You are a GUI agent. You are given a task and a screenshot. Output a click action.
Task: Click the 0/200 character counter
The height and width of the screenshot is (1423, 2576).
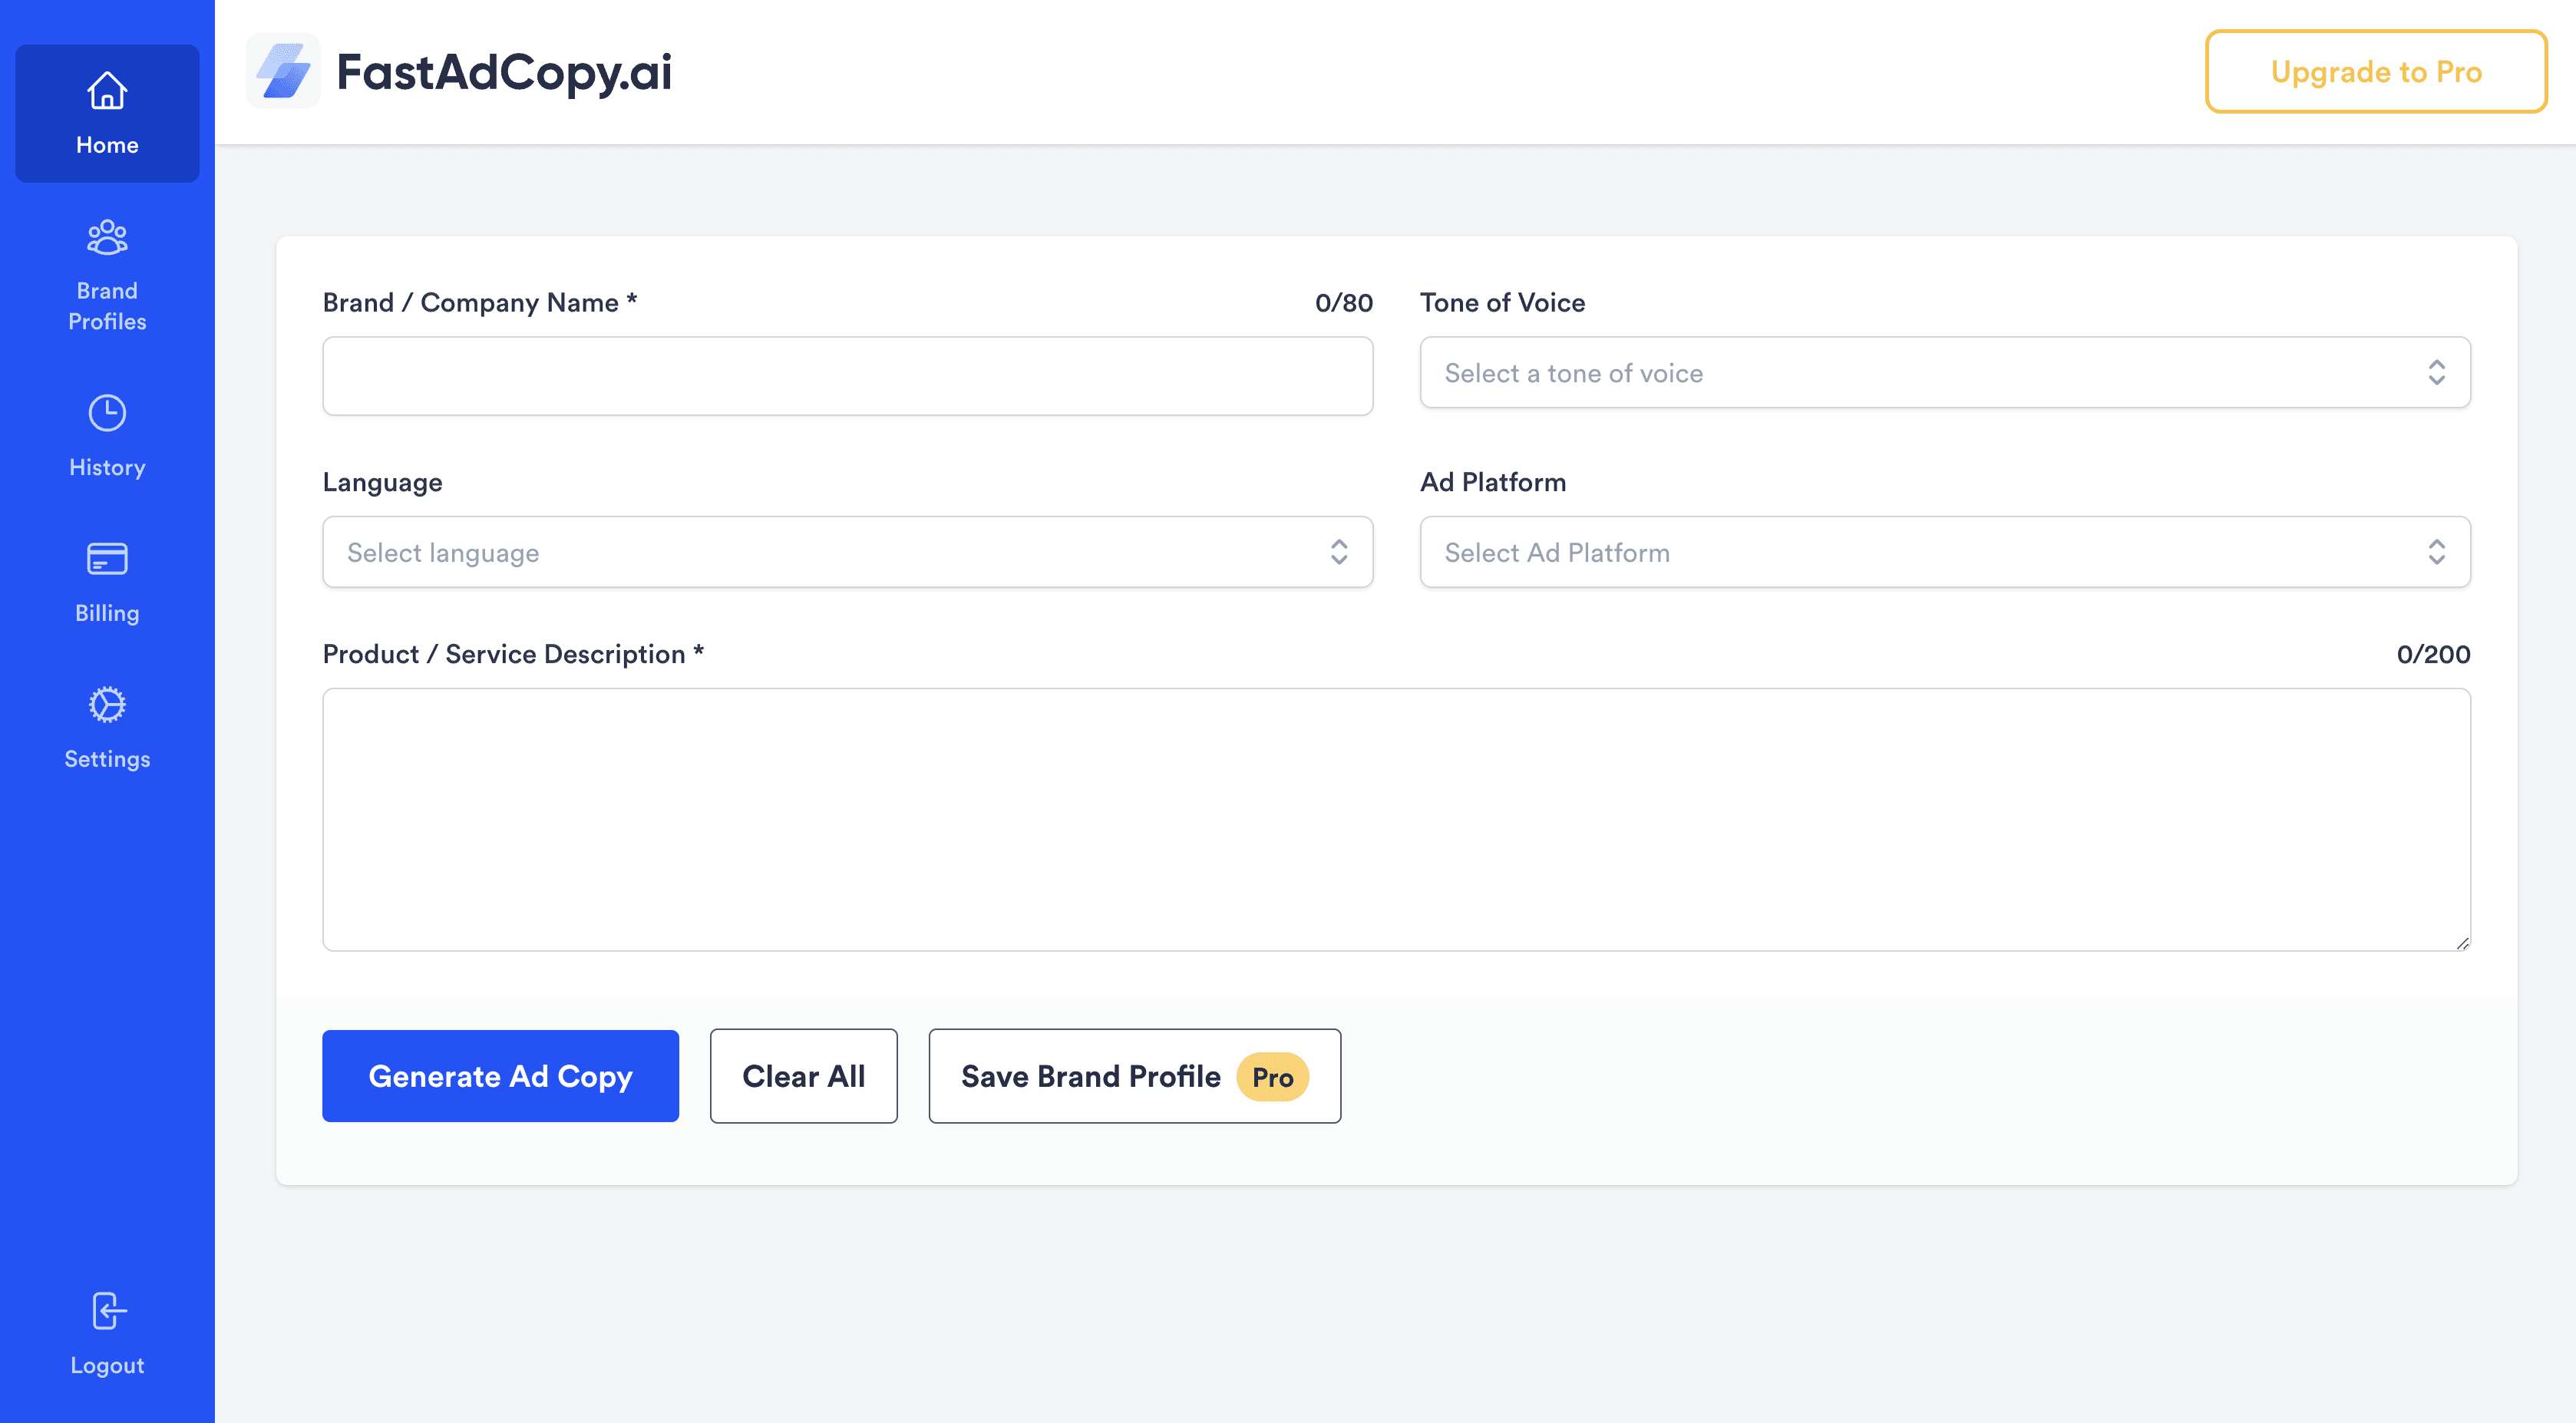2433,654
